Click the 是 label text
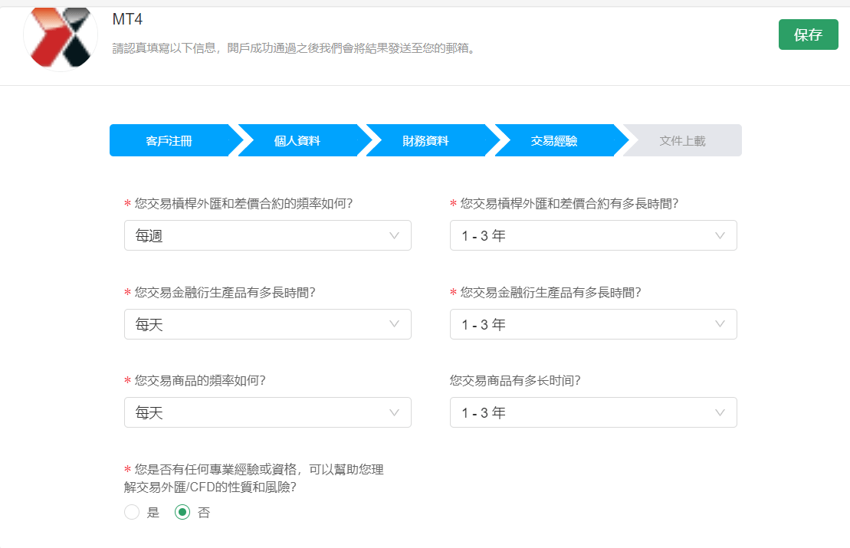Screen dimensions: 850x548 (x=153, y=514)
